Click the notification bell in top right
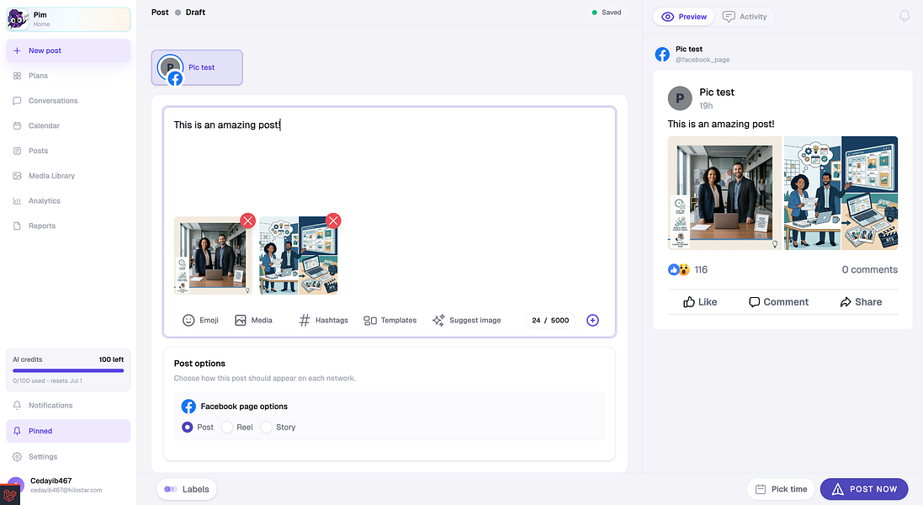This screenshot has height=505, width=923. (904, 17)
